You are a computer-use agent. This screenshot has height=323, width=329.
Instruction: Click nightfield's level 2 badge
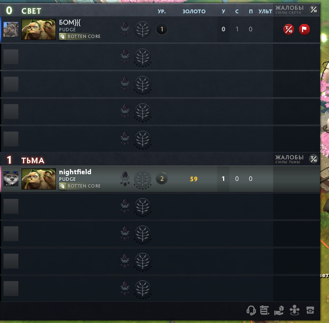point(162,179)
